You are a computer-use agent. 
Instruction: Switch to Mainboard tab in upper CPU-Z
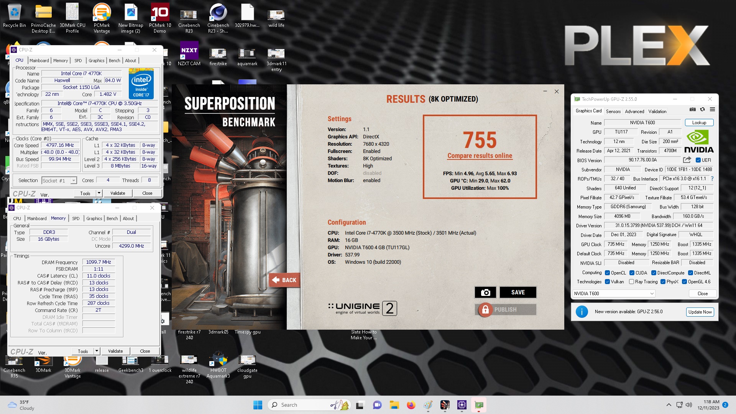39,61
